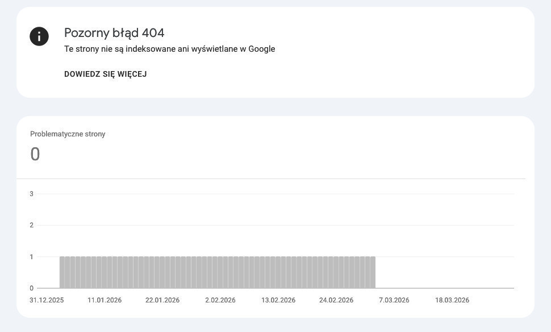Click the last gray bar in the chart

pos(373,273)
